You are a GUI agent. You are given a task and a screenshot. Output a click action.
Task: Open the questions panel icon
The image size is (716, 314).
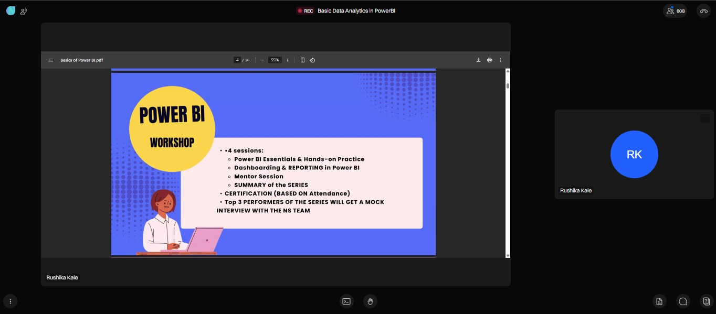[707, 301]
